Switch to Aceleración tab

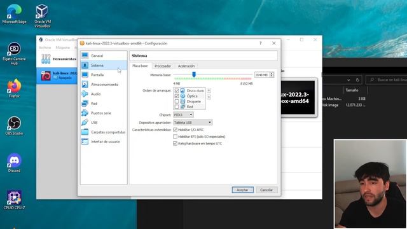coord(186,66)
